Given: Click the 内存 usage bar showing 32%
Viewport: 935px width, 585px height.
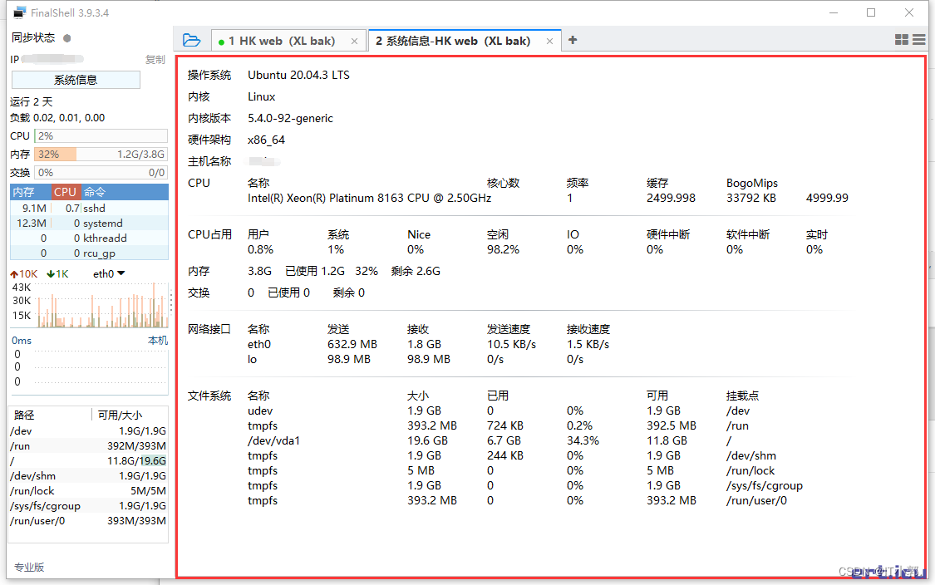Looking at the screenshot, I should click(101, 155).
